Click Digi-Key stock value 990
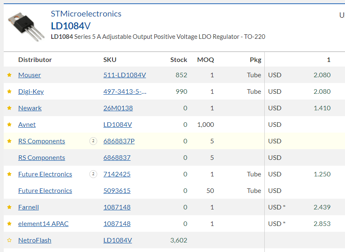 pos(181,91)
